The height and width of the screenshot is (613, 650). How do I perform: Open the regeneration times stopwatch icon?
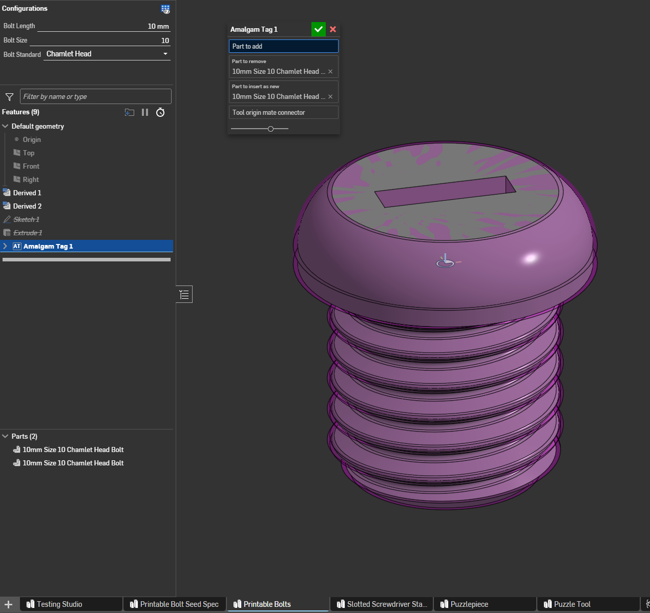(160, 112)
